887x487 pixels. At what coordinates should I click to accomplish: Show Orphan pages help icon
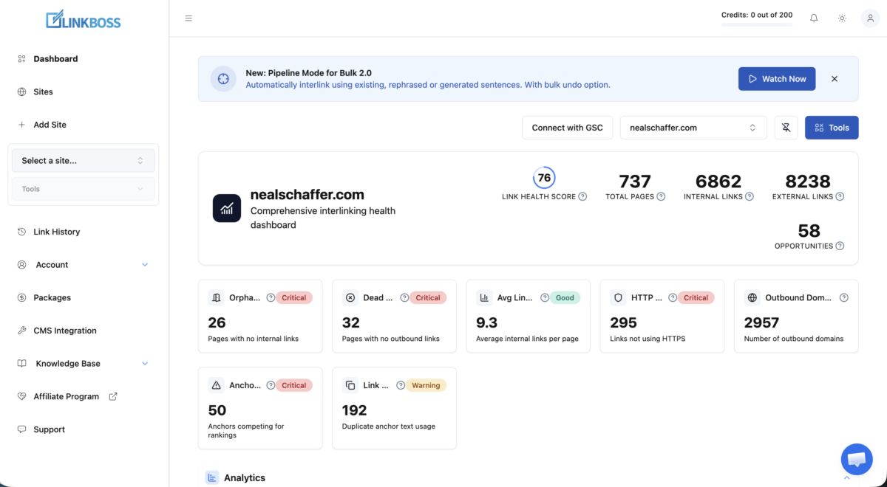[271, 298]
